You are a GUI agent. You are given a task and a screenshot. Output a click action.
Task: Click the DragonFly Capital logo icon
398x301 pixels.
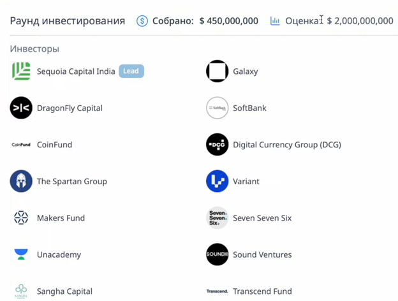(21, 108)
